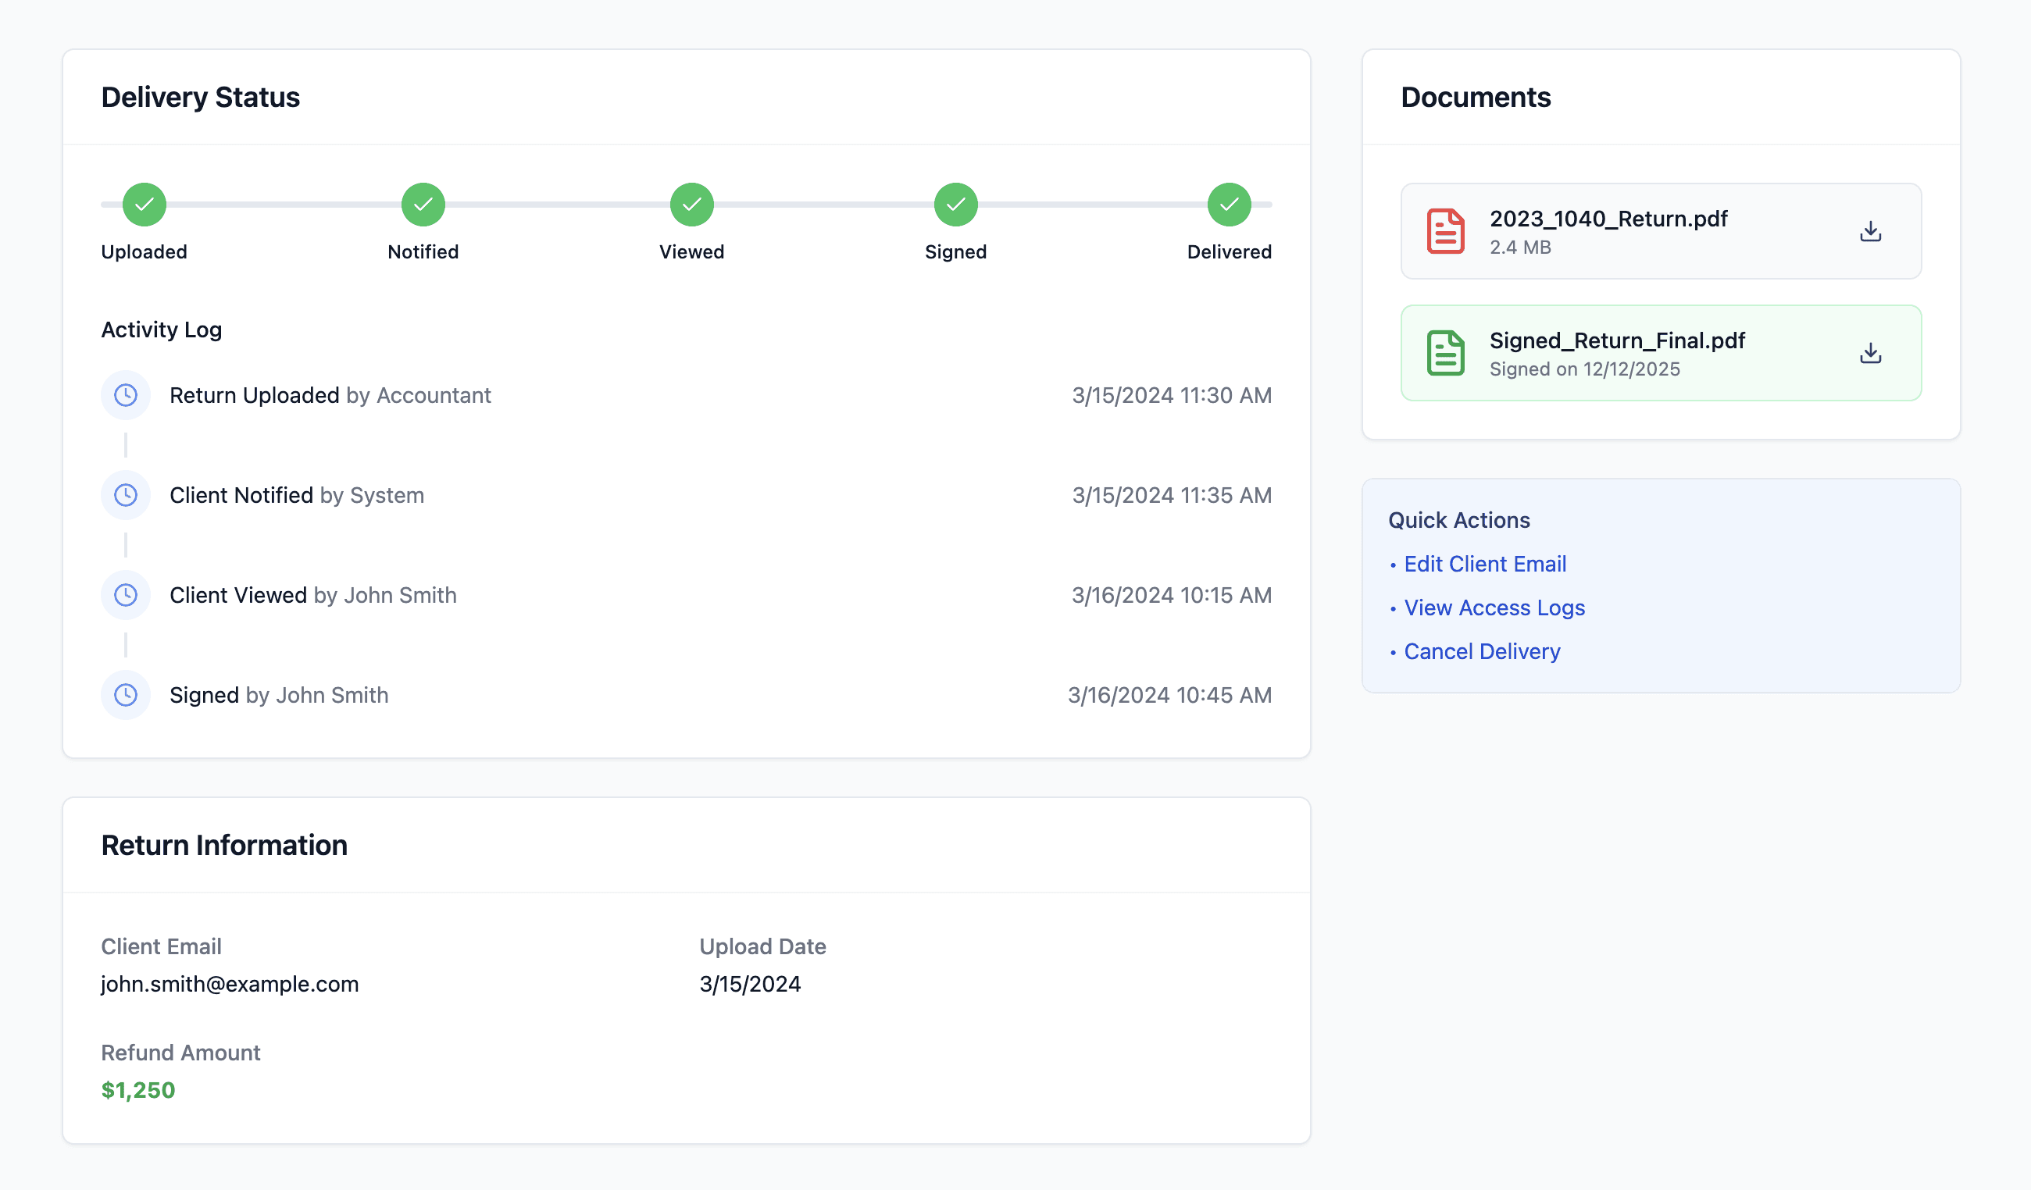
Task: Click the Viewed step checkmark
Action: (x=691, y=205)
